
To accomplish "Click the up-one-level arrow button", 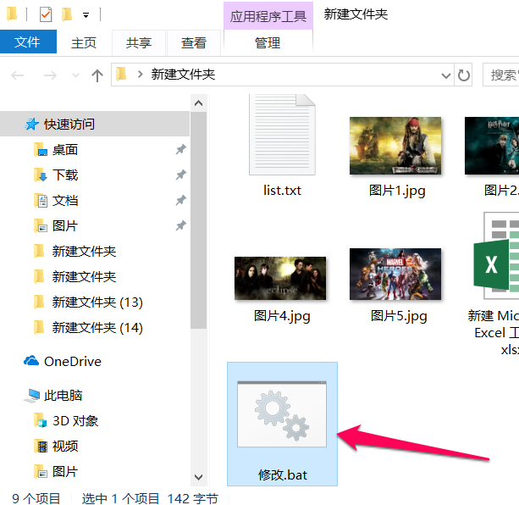I will [97, 75].
